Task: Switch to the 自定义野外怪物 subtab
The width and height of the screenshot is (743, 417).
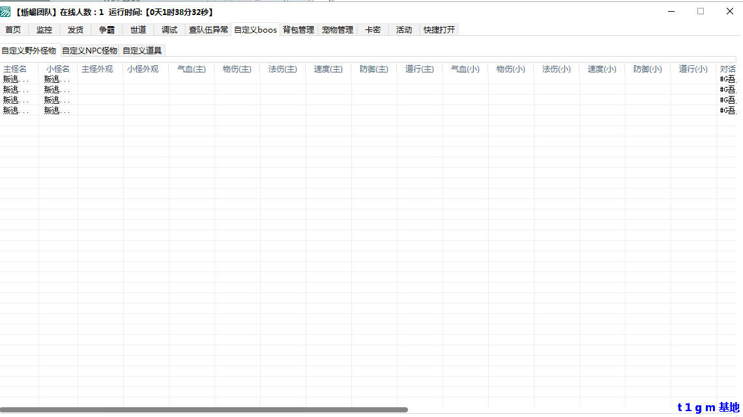Action: tap(29, 50)
